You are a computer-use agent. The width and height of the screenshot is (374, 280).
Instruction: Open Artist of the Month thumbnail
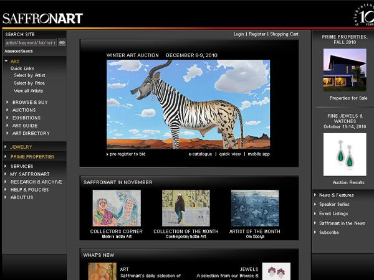tap(255, 208)
